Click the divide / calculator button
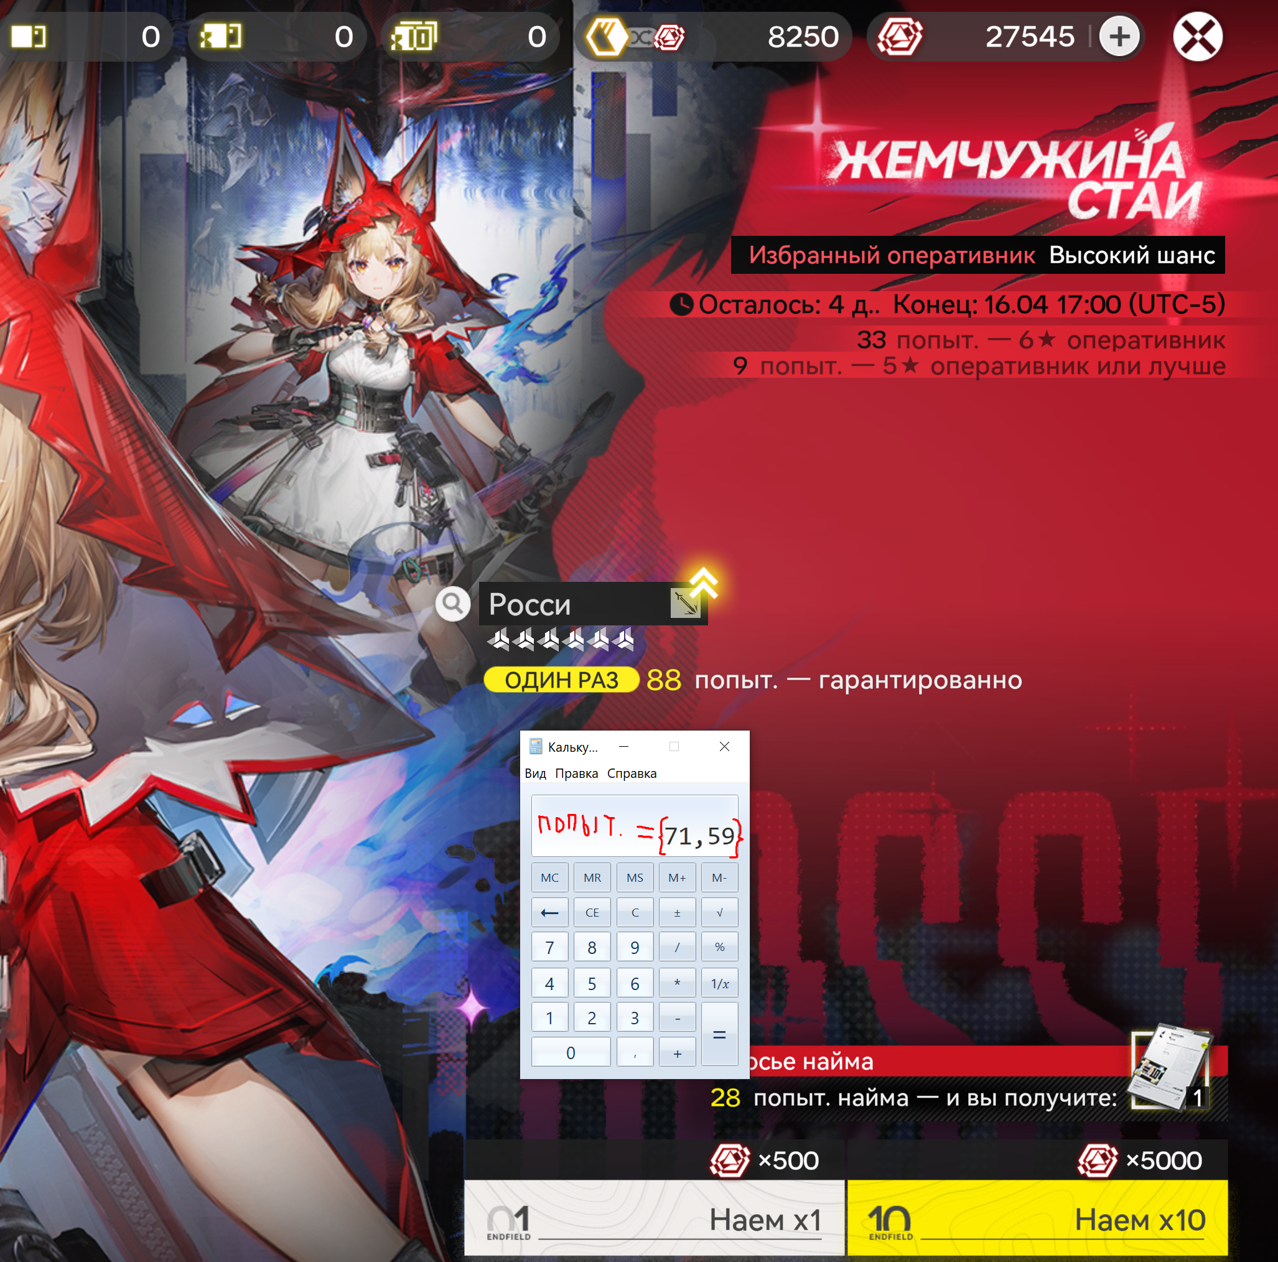 tap(678, 947)
